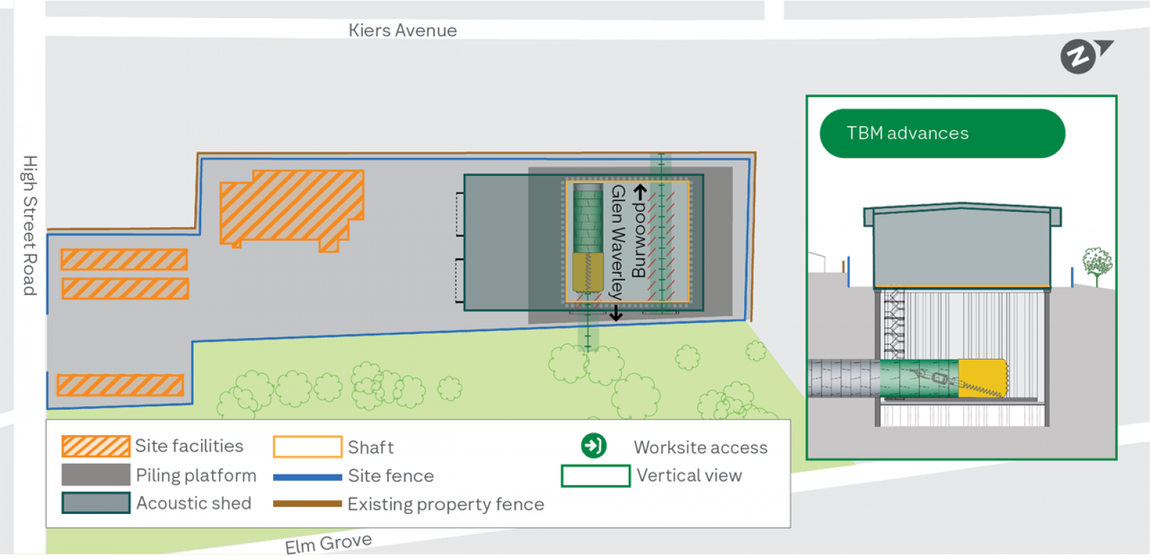Click the yellow TBM cutterhead in plan view
Screen dimensions: 1150x557
588,272
